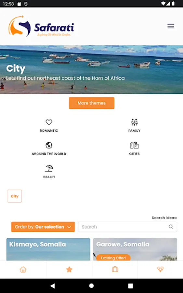
Task: Toggle the City filter tag
Action: (x=15, y=196)
